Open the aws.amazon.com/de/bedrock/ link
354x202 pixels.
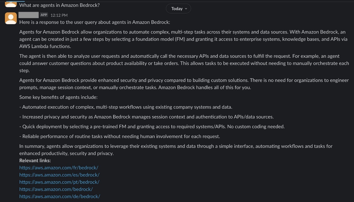tap(60, 196)
